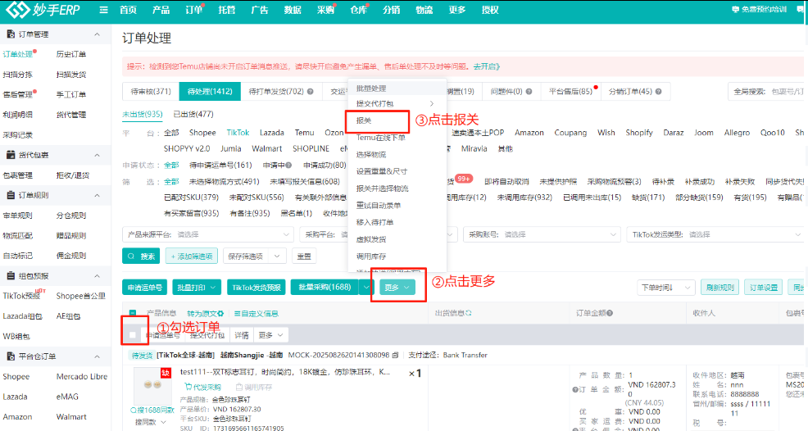Open the teal 更多 dropdown button
808x431 pixels.
(397, 287)
